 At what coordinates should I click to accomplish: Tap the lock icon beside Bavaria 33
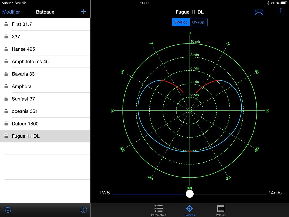[6, 74]
